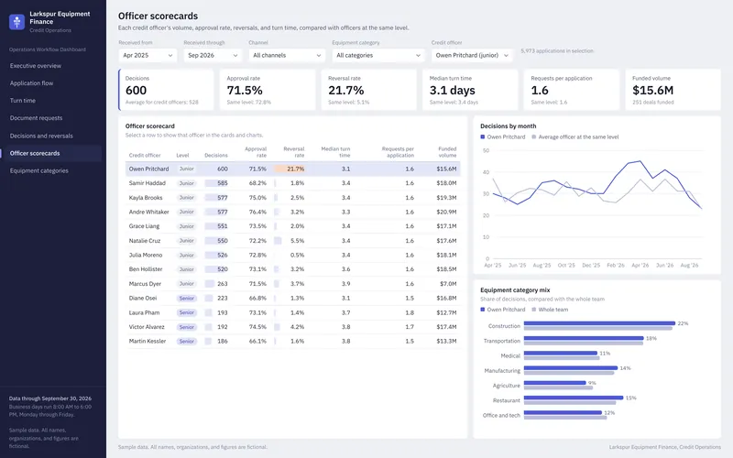
Task: Click the Larkspur Equipment Finance logo icon
Action: point(16,21)
